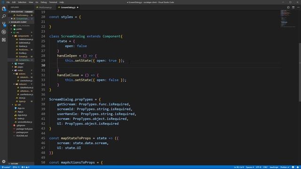Screen dimensions: 301x169
Task: Change language mode via JavaScript status item
Action: [274, 167]
